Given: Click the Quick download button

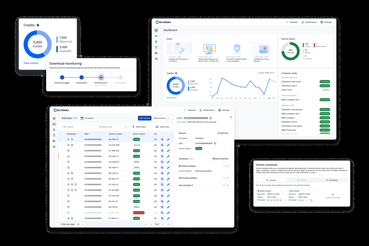Looking at the screenshot, I should click(221, 159).
